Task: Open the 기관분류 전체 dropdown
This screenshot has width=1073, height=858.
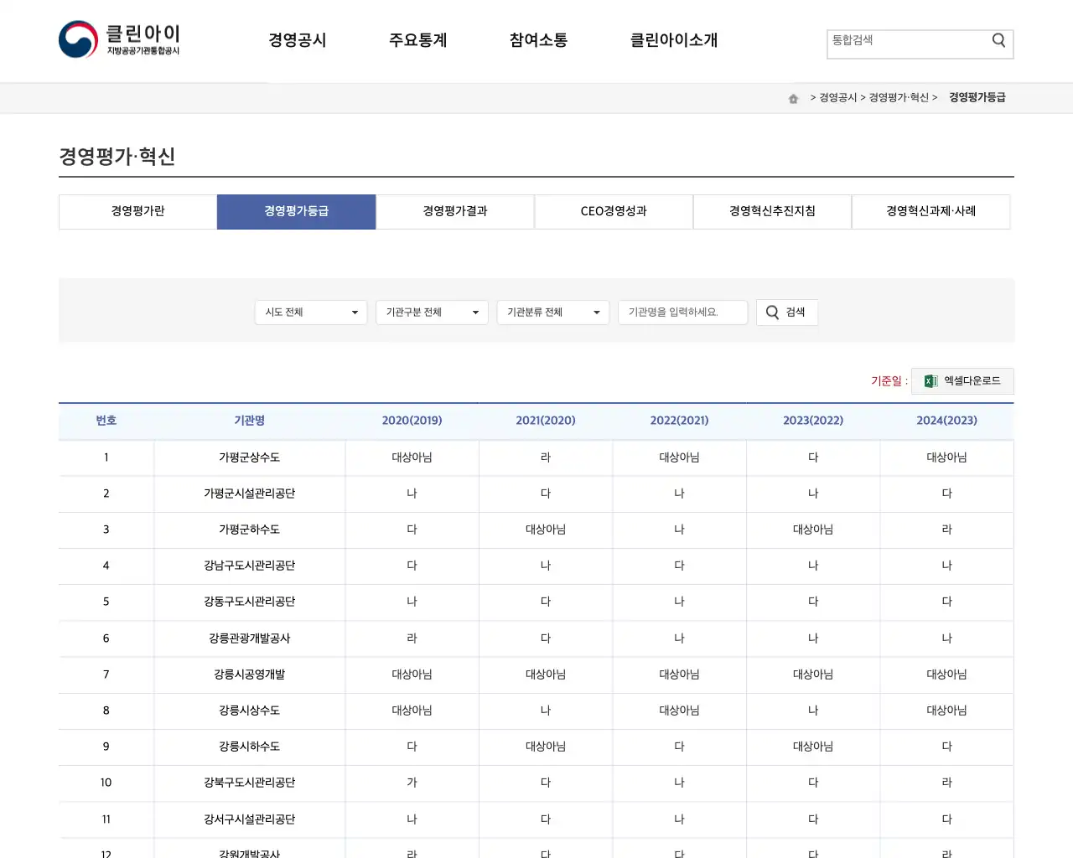Action: [x=552, y=312]
